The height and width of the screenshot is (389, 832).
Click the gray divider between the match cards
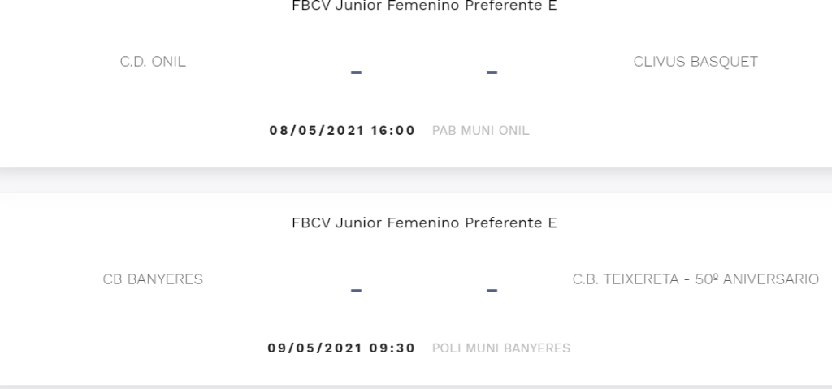pos(416,180)
